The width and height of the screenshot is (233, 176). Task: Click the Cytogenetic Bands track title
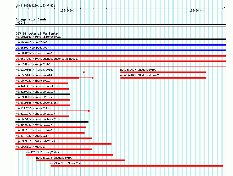(31, 19)
